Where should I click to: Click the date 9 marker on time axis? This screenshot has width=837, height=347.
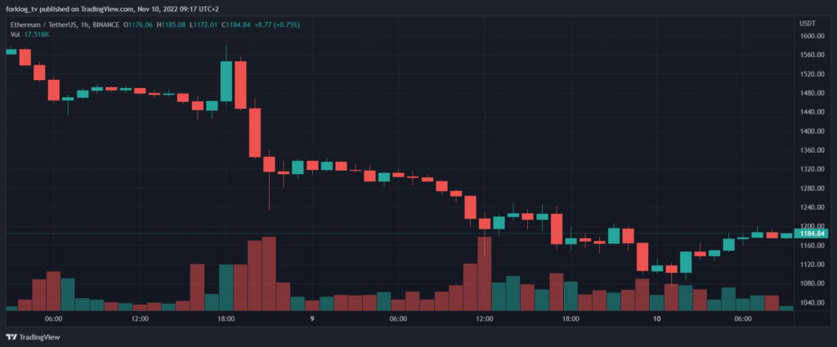[x=312, y=319]
